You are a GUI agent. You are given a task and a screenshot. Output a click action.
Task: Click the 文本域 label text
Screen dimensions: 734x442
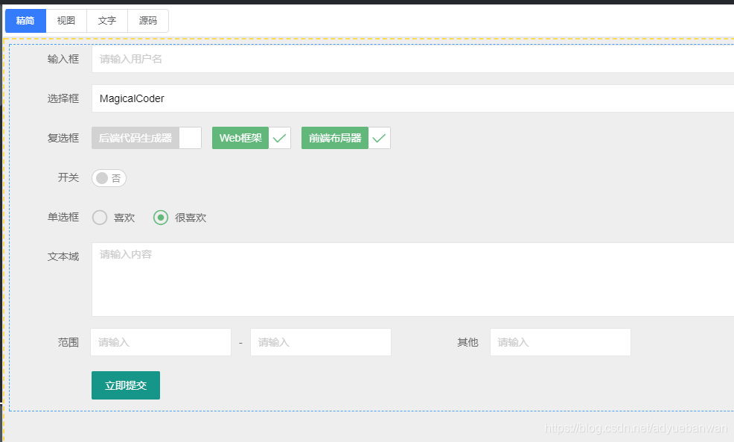(63, 256)
